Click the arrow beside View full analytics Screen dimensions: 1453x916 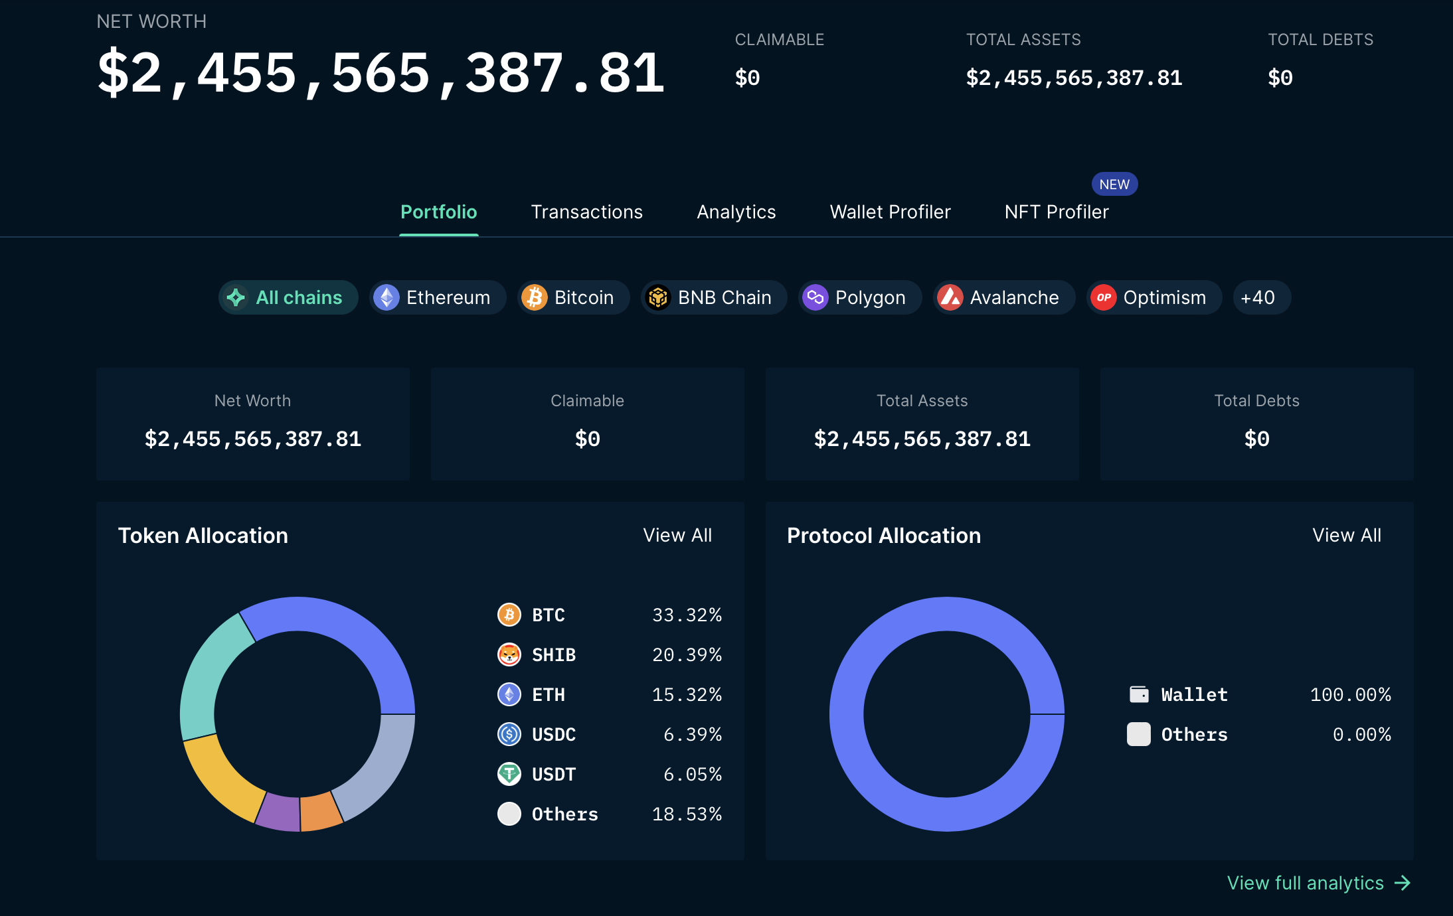coord(1403,883)
